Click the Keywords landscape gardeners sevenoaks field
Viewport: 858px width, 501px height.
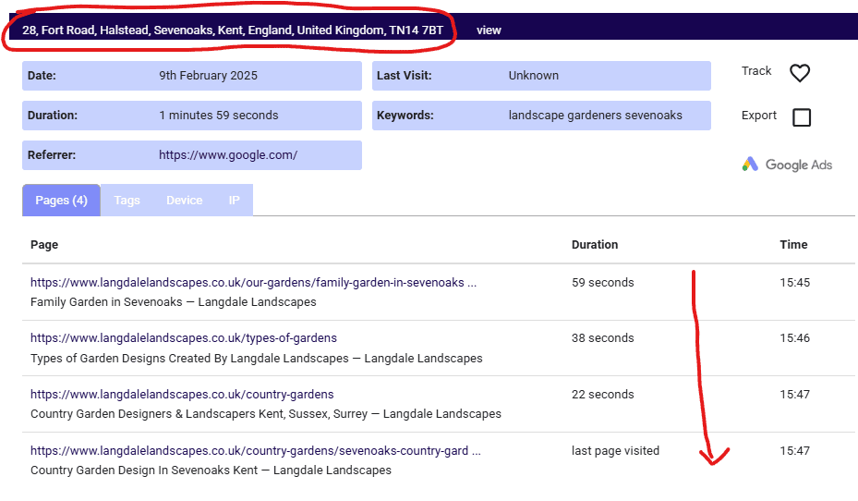click(x=595, y=116)
